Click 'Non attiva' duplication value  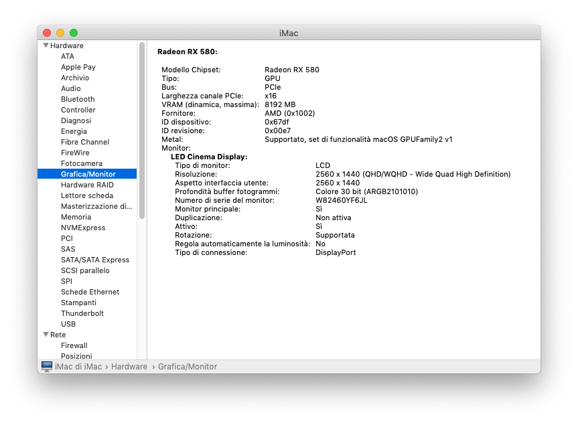[x=334, y=218]
